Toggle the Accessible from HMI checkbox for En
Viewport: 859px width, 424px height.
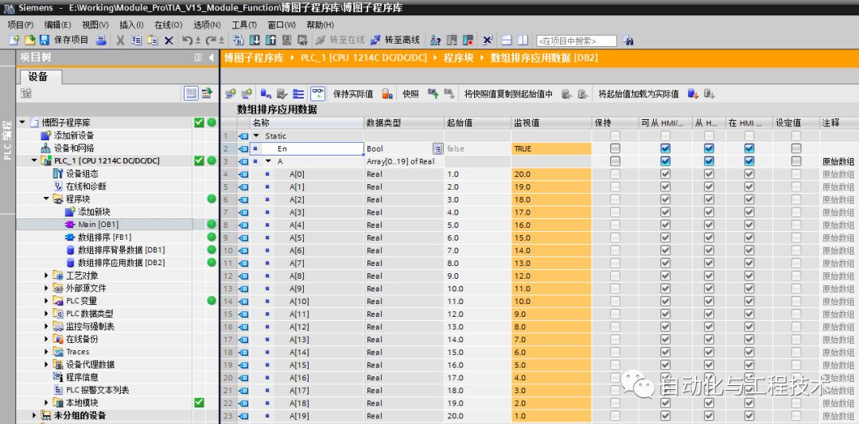pyautogui.click(x=665, y=148)
